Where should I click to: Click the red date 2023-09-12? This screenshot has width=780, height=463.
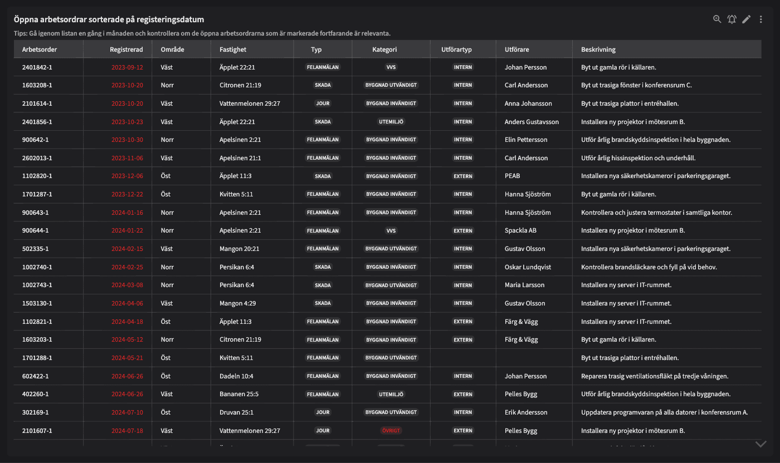pyautogui.click(x=127, y=67)
